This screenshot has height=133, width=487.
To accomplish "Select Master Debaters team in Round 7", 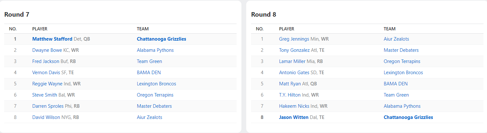I will click(x=154, y=106).
